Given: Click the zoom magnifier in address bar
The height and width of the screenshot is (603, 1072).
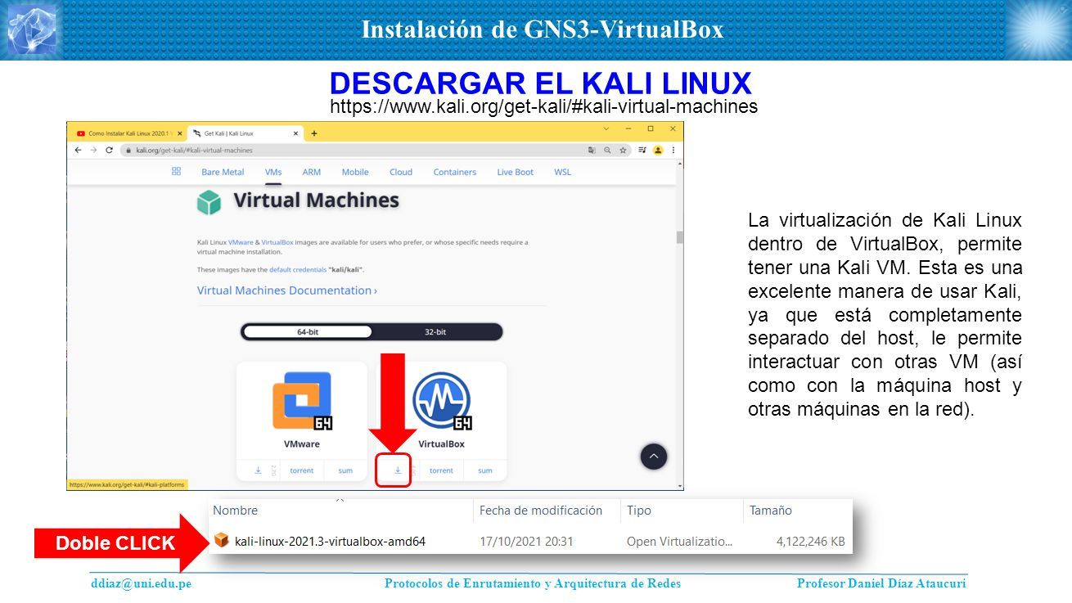Looking at the screenshot, I should (607, 151).
